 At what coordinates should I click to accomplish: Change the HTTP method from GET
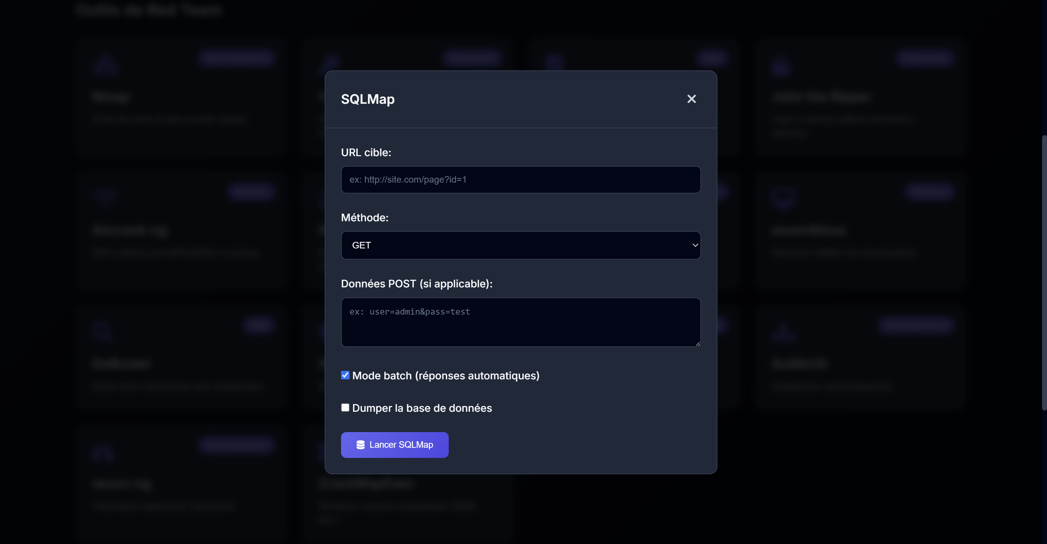(520, 245)
